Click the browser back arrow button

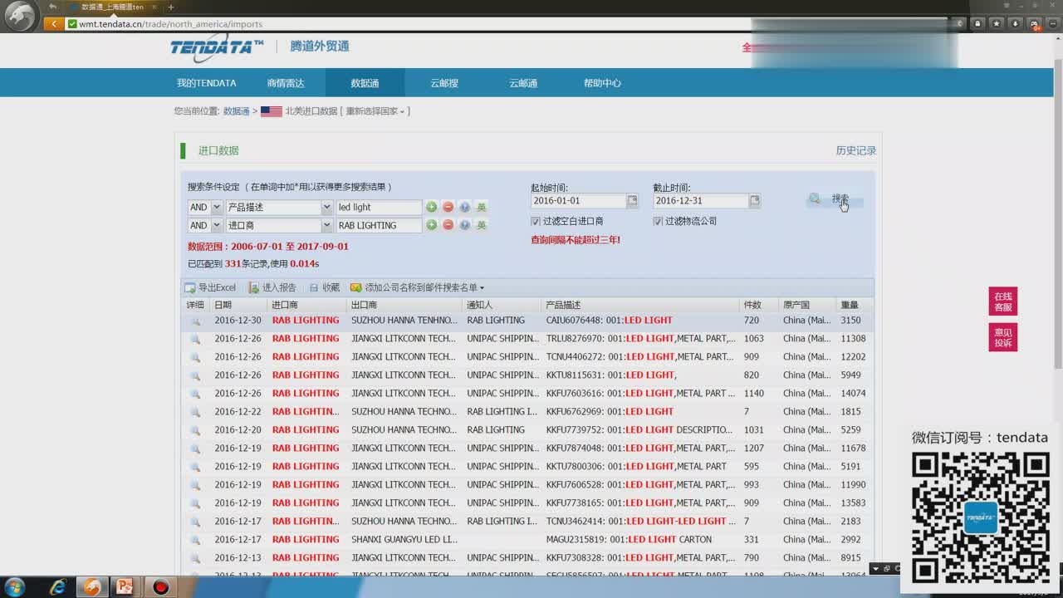click(54, 23)
